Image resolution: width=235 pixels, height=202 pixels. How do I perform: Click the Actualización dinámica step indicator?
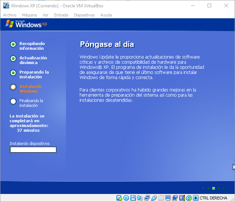point(13,59)
